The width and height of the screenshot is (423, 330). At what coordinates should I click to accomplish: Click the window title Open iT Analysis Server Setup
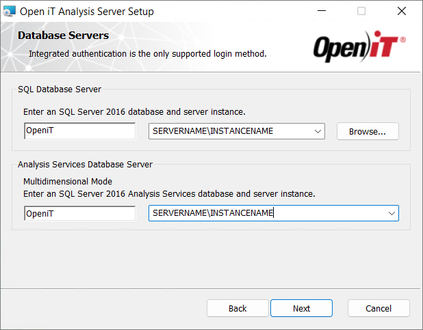point(87,12)
